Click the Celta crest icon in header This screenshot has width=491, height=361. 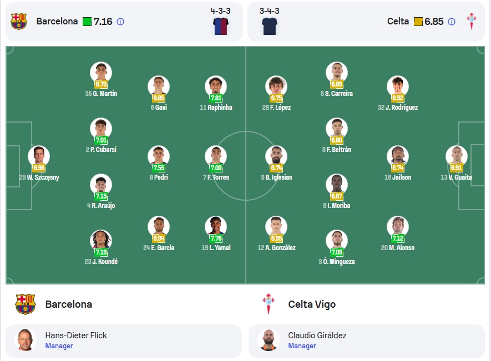pos(471,21)
